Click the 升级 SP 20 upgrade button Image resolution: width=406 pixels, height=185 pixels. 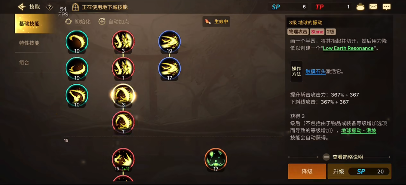coord(359,171)
